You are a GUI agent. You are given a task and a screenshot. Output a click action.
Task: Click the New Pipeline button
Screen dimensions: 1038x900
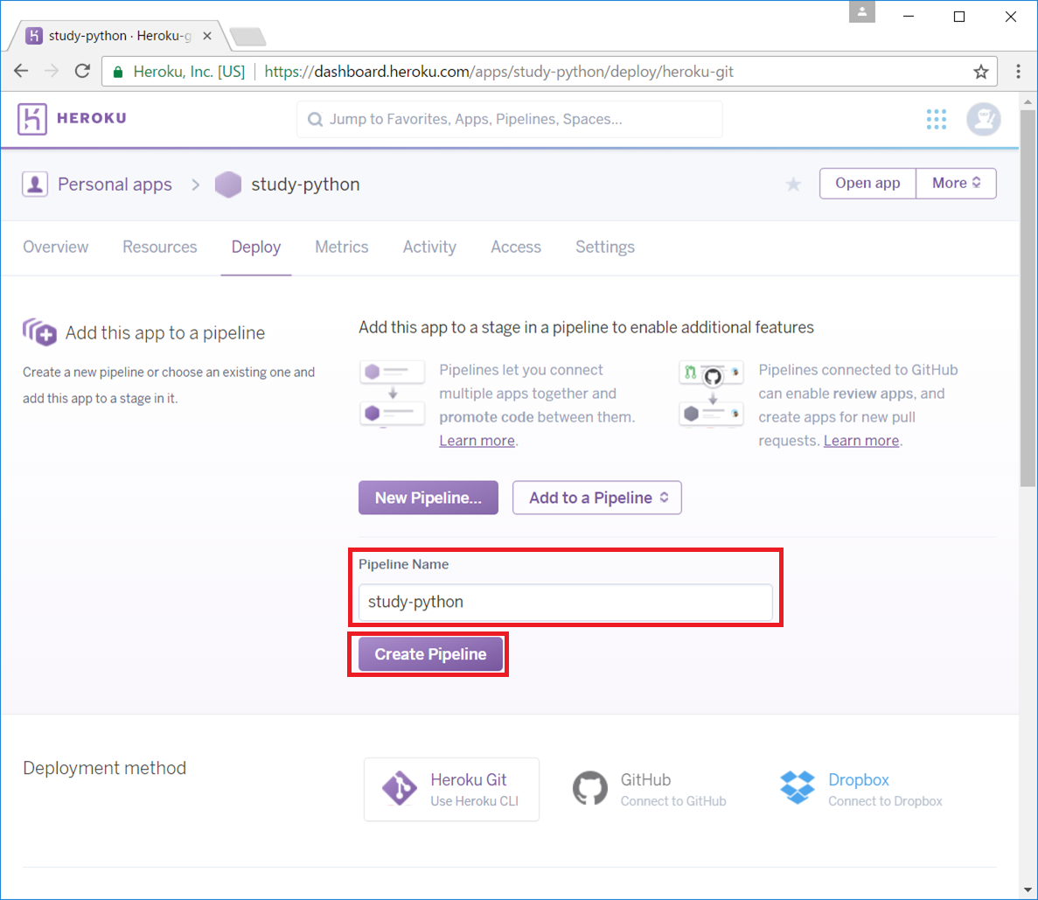(428, 498)
